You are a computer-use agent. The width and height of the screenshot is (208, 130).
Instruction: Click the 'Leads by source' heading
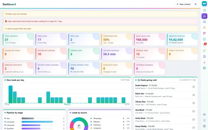point(79,113)
